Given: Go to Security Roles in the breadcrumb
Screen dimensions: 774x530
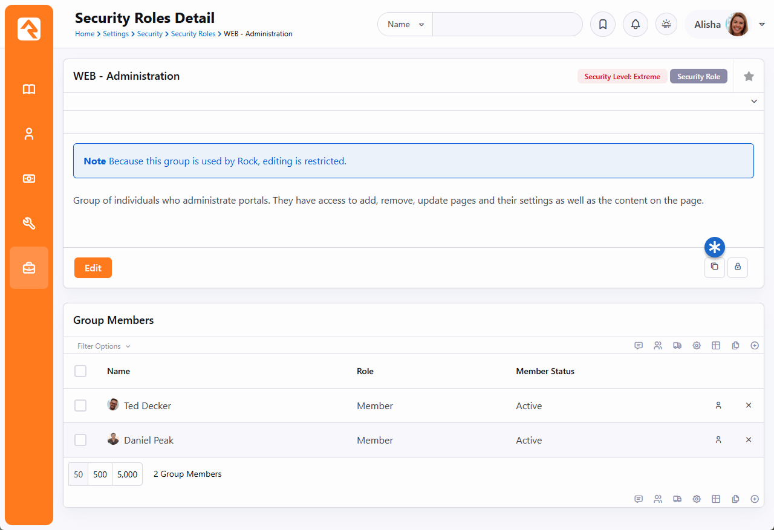Looking at the screenshot, I should point(193,34).
